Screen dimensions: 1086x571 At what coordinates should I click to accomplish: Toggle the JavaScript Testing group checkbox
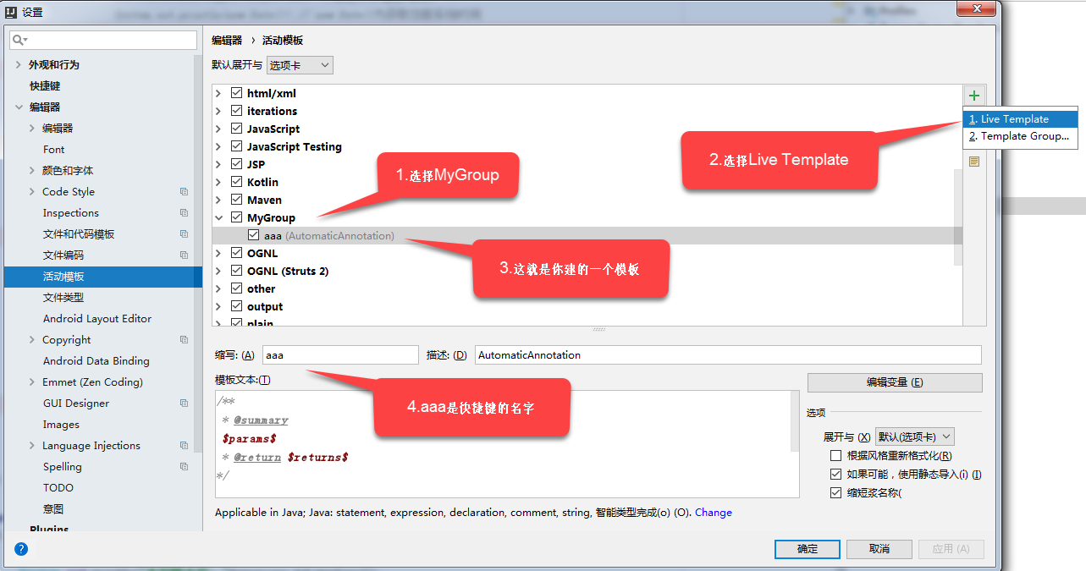(x=236, y=146)
